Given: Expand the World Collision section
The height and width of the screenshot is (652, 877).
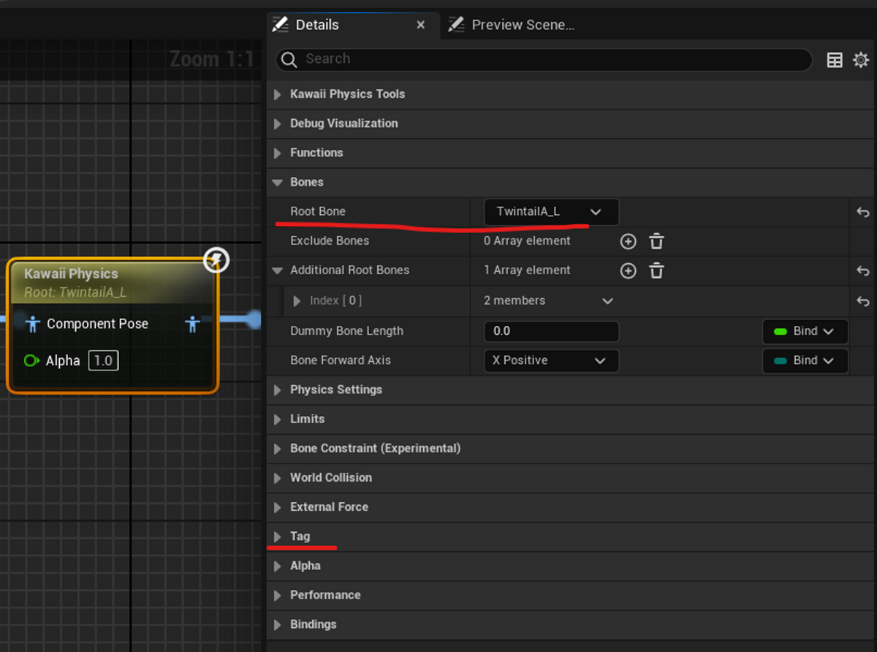Looking at the screenshot, I should point(277,477).
